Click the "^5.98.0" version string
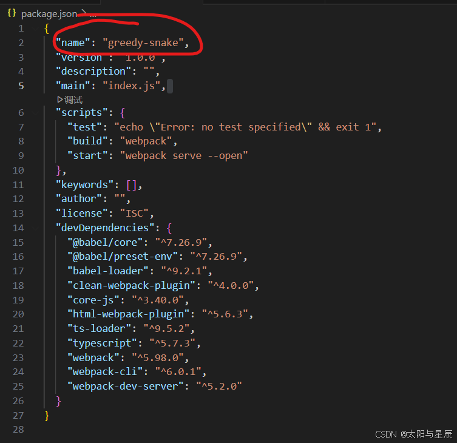The image size is (457, 443). click(x=158, y=358)
